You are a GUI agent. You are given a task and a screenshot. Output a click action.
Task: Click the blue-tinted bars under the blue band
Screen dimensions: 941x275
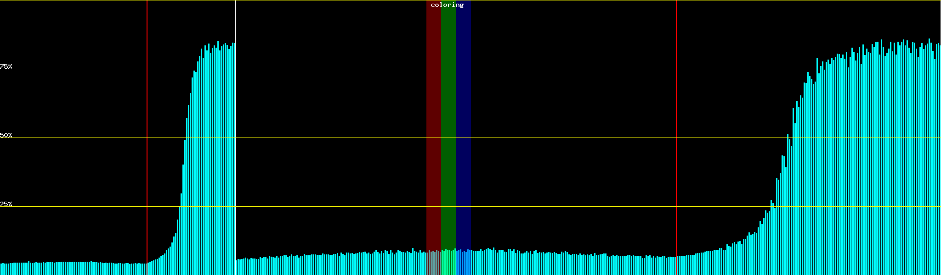coord(463,264)
